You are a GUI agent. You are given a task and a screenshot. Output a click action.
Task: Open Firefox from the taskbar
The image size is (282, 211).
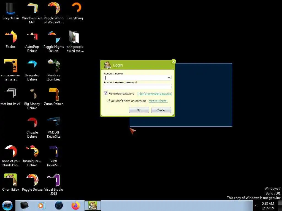tap(75, 206)
